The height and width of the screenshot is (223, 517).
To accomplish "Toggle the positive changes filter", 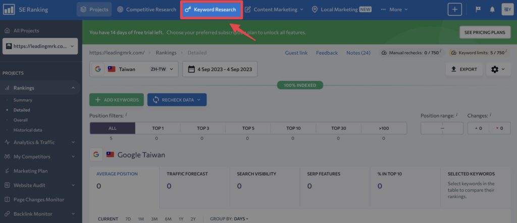I will coord(479,128).
